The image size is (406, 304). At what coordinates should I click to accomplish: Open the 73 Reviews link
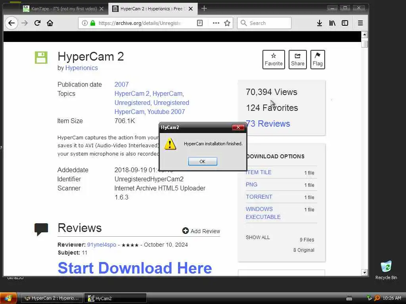[x=268, y=123]
